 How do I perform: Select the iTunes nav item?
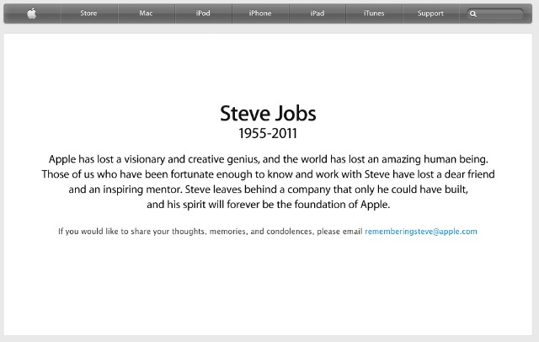coord(374,13)
